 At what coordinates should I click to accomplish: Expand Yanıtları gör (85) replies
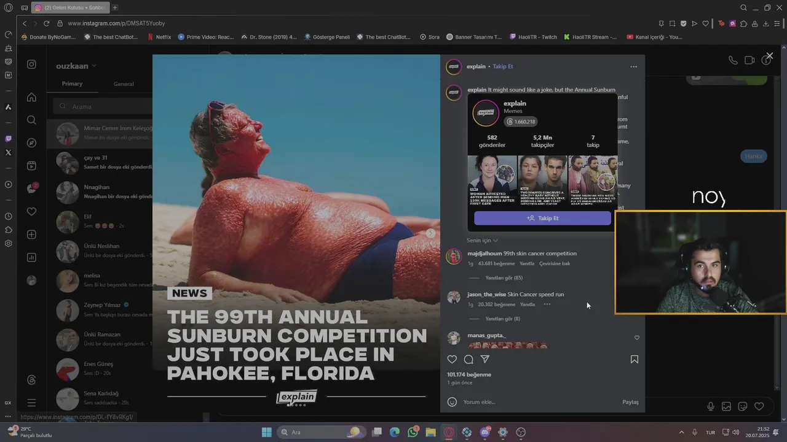point(504,277)
